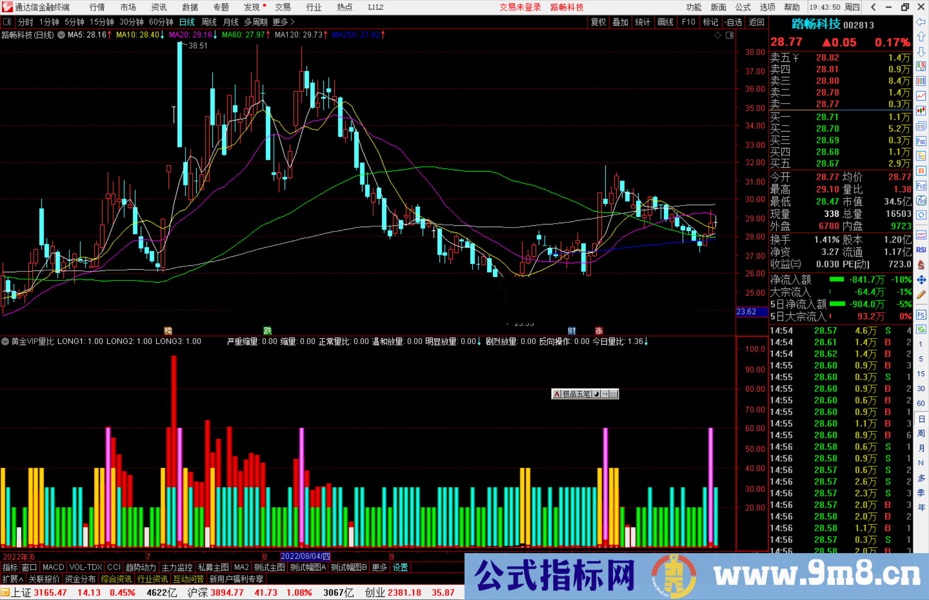Open the 复权 adjustment dropdown

coord(598,22)
